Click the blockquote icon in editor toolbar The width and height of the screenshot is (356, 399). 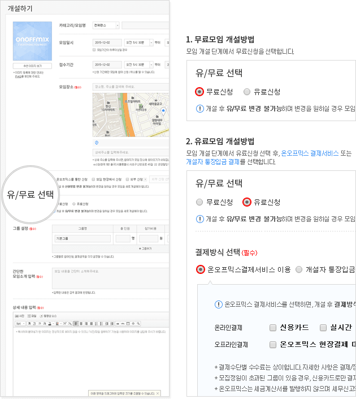click(118, 324)
